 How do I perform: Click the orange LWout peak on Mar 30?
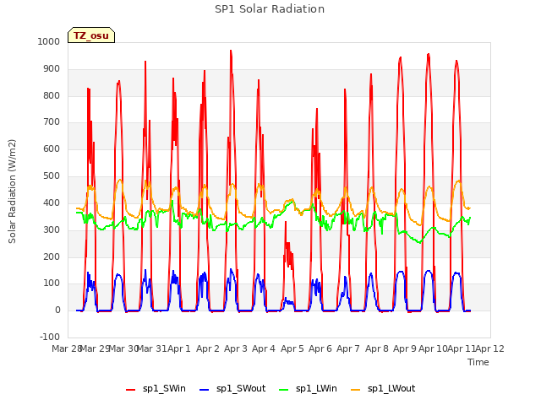tap(120, 180)
